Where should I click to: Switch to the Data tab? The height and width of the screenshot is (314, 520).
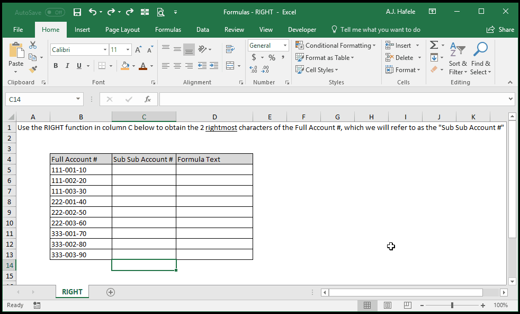coord(203,30)
